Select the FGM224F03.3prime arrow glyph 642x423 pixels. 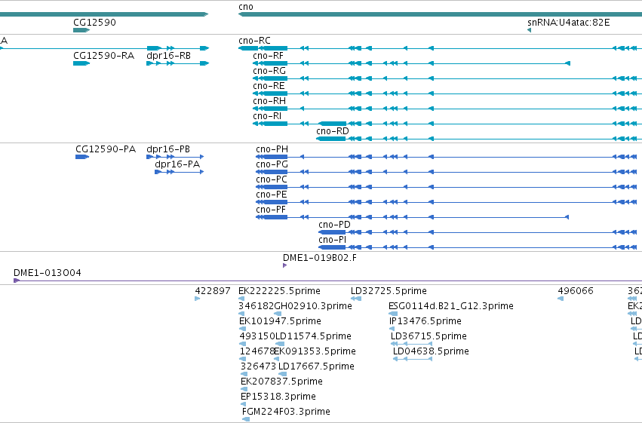coord(246,420)
